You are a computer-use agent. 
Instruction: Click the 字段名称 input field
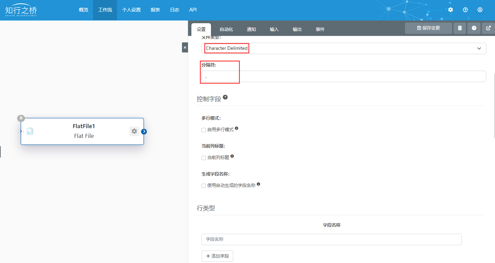tap(331, 239)
